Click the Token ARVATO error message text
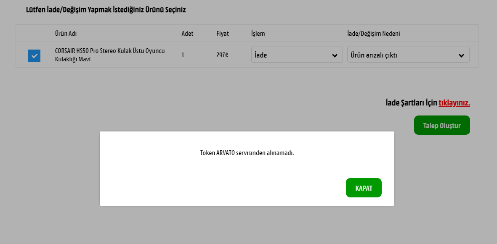497x244 pixels. point(247,153)
